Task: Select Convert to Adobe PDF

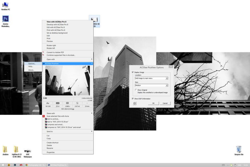Action: coord(68,52)
